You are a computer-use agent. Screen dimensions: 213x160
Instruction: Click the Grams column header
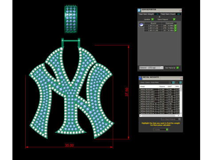click(163, 86)
